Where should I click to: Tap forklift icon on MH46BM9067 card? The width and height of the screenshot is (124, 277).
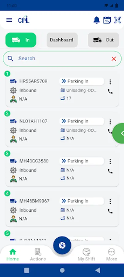[63, 218]
